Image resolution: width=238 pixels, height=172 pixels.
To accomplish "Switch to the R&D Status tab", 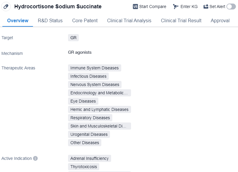I will (50, 20).
